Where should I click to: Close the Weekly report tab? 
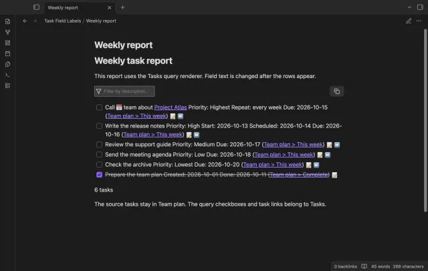[x=109, y=7]
